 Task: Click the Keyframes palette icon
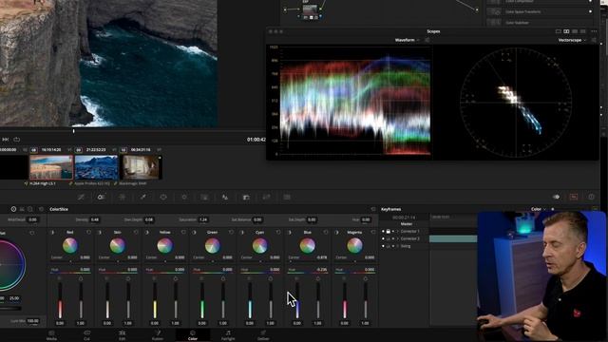tap(556, 197)
